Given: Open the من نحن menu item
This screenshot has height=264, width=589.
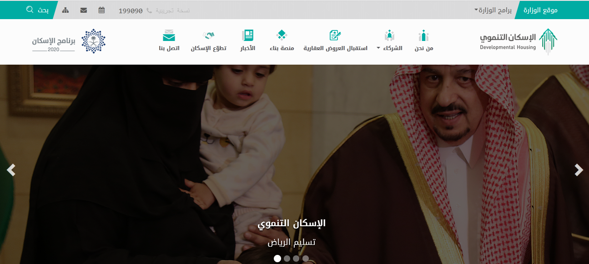Looking at the screenshot, I should pyautogui.click(x=424, y=48).
